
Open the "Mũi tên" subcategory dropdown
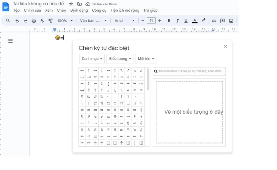(x=146, y=59)
